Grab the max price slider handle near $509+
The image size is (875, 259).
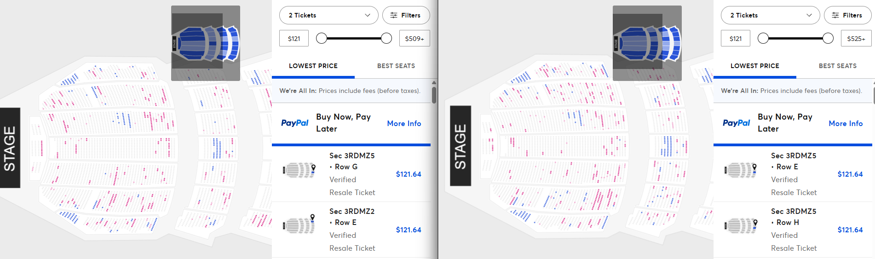point(386,38)
